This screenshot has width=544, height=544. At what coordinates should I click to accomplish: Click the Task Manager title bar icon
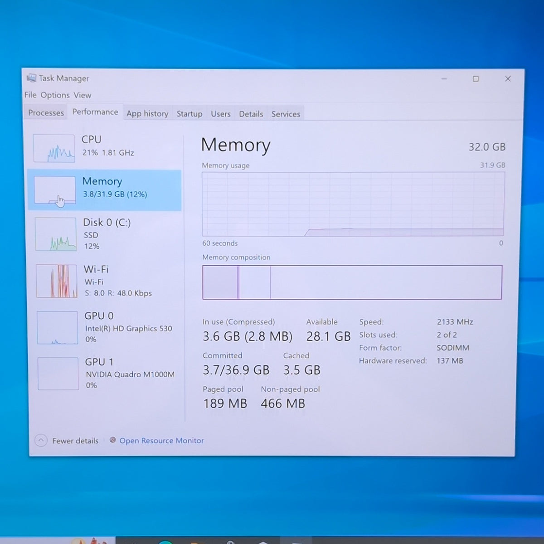click(x=31, y=78)
